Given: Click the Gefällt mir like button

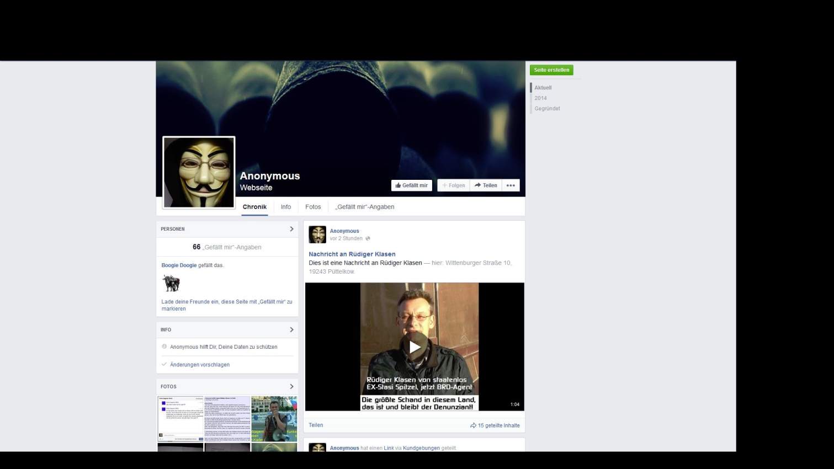Looking at the screenshot, I should pos(412,185).
